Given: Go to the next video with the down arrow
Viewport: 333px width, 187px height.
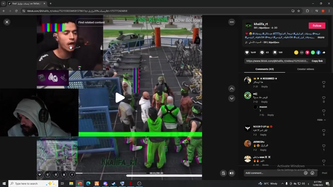Looking at the screenshot, I should [x=232, y=98].
